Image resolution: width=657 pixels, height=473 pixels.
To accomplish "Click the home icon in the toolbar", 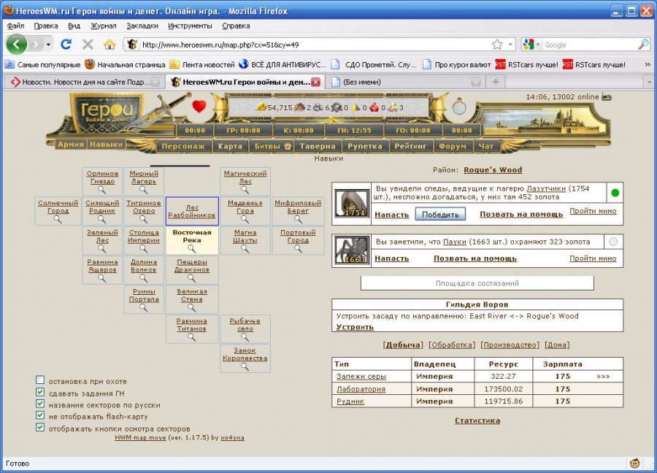I will pos(109,45).
